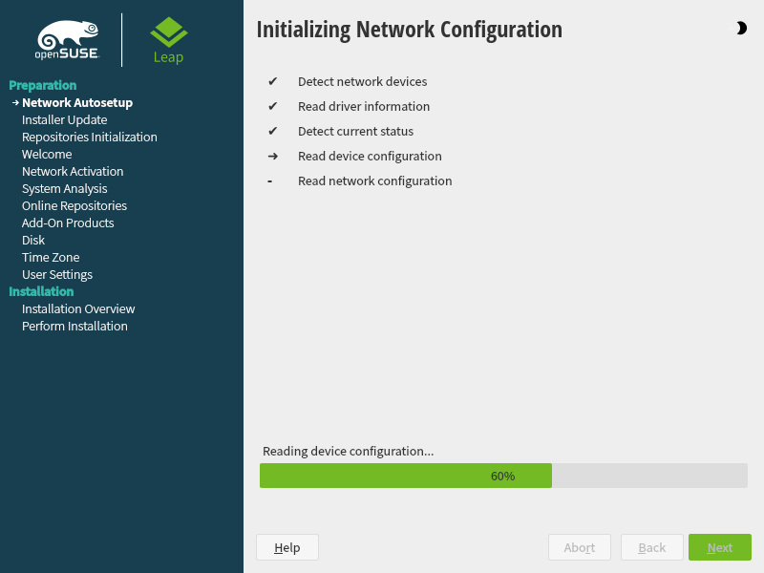The width and height of the screenshot is (764, 573).
Task: Click checkmark beside Detect current status
Action: tap(272, 132)
